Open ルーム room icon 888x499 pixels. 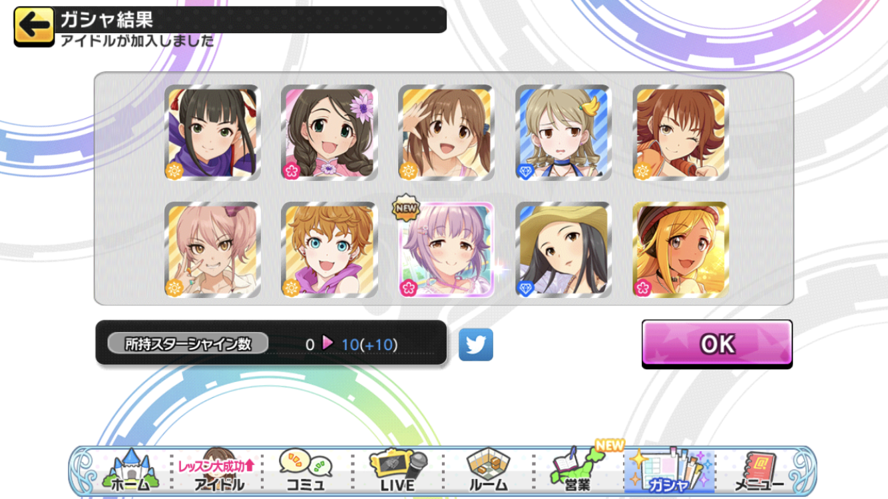click(488, 470)
